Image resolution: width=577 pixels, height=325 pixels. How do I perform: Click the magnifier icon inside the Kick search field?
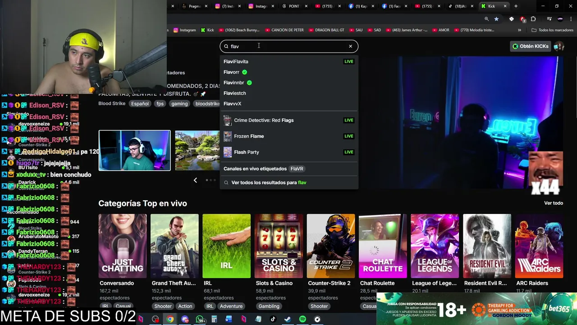coord(226,46)
